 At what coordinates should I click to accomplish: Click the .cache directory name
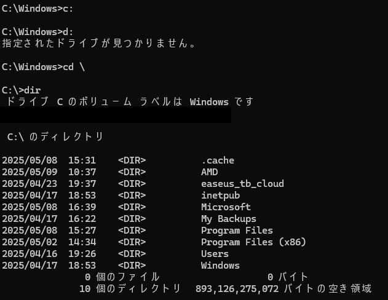click(218, 160)
